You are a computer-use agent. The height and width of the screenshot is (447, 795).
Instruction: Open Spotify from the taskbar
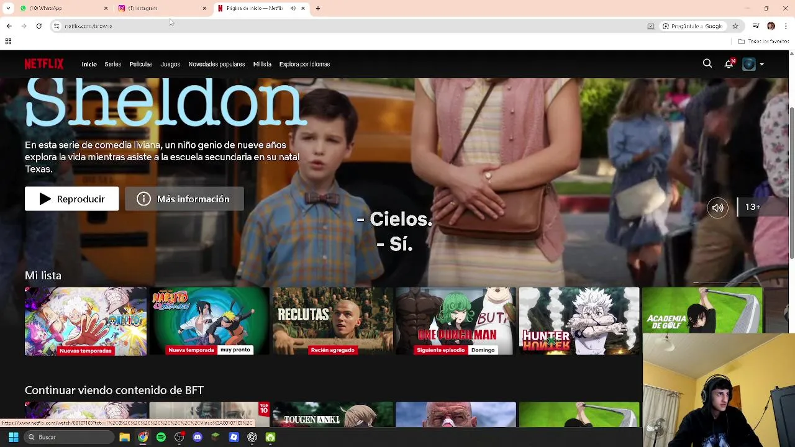(161, 437)
